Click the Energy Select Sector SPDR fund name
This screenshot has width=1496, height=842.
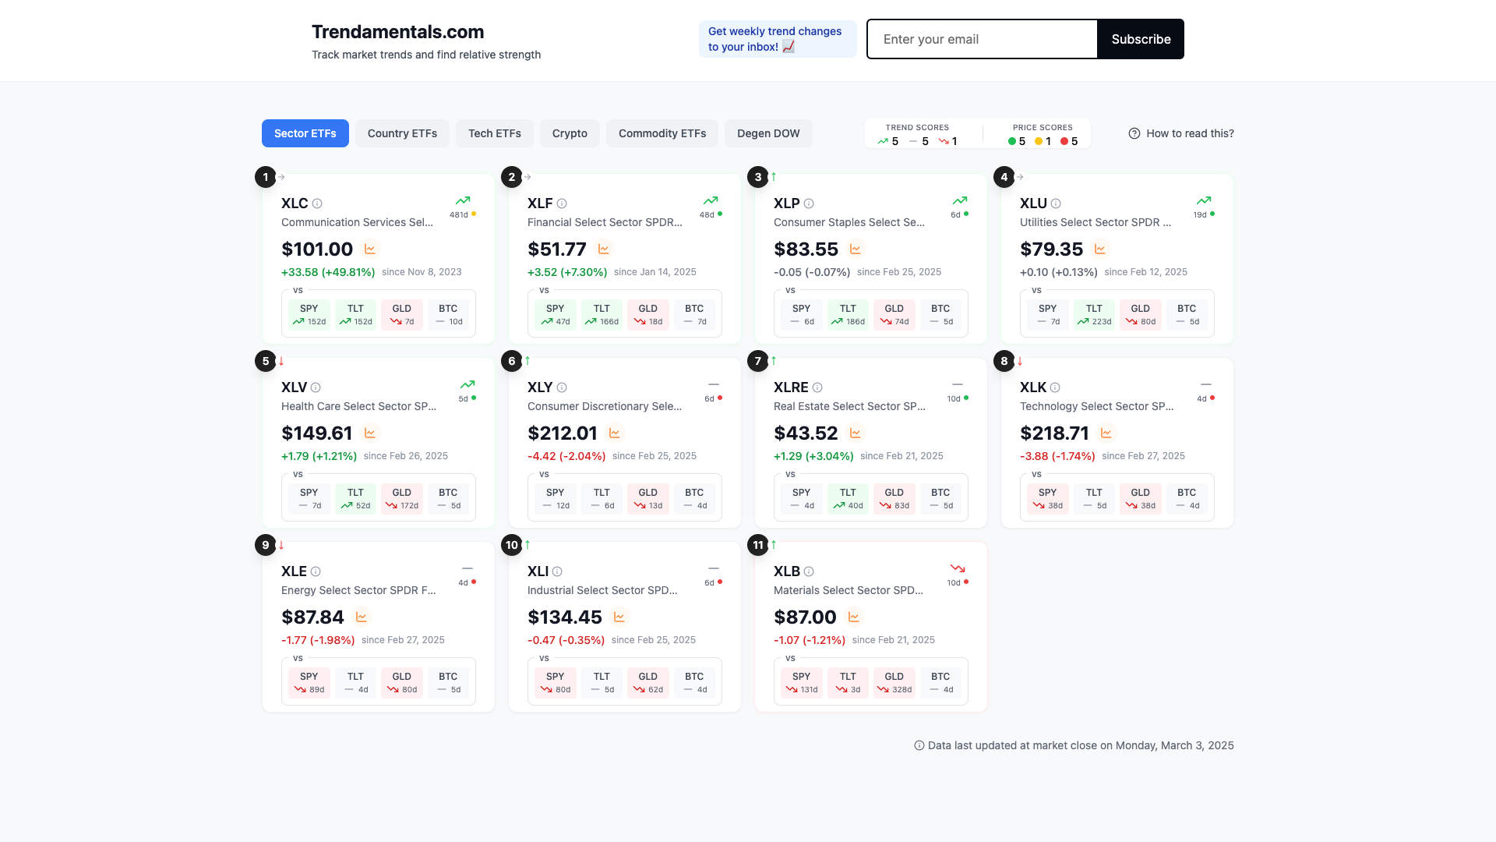click(x=358, y=590)
